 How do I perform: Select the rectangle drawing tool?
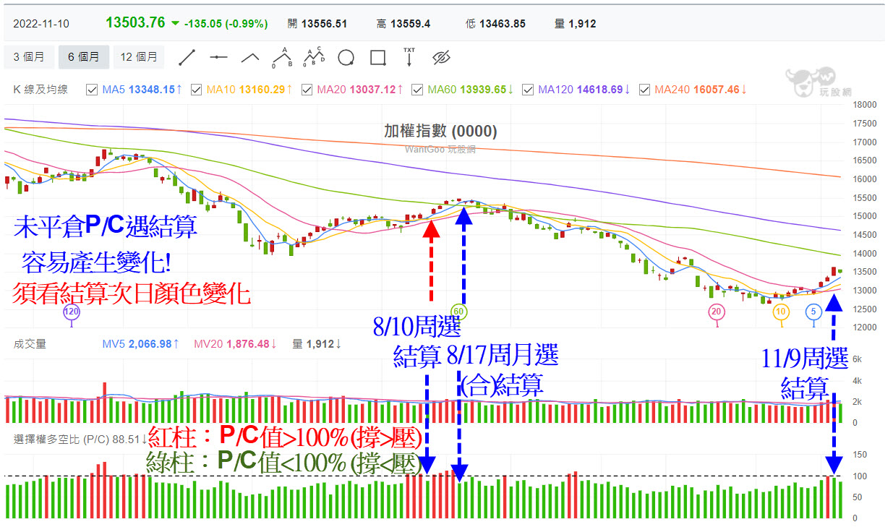tap(377, 57)
